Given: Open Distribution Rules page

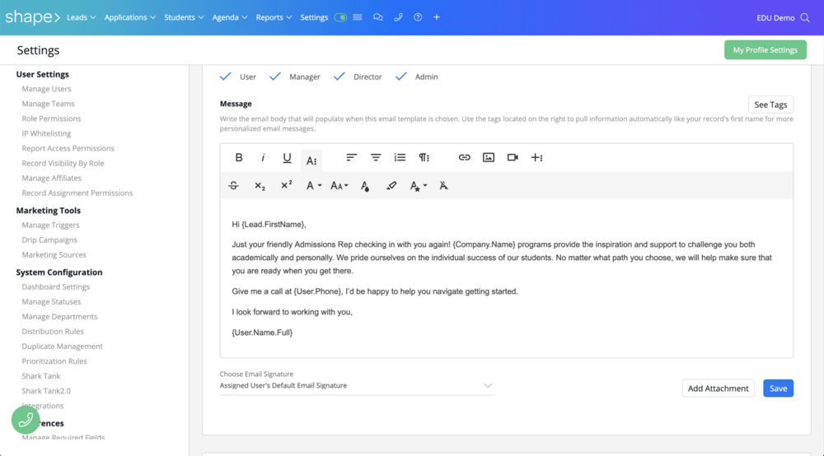Looking at the screenshot, I should click(x=53, y=332).
